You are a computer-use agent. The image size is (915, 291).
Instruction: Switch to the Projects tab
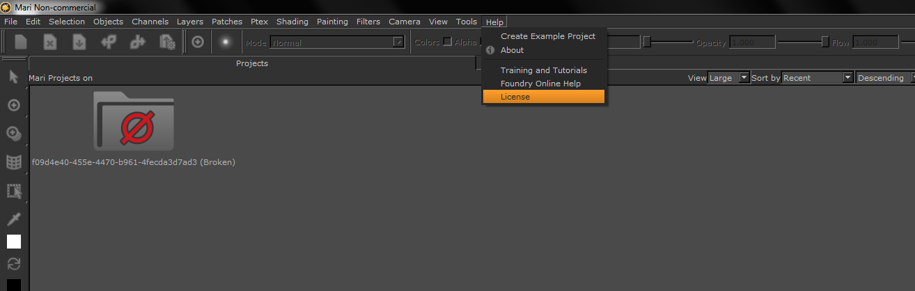click(x=252, y=63)
